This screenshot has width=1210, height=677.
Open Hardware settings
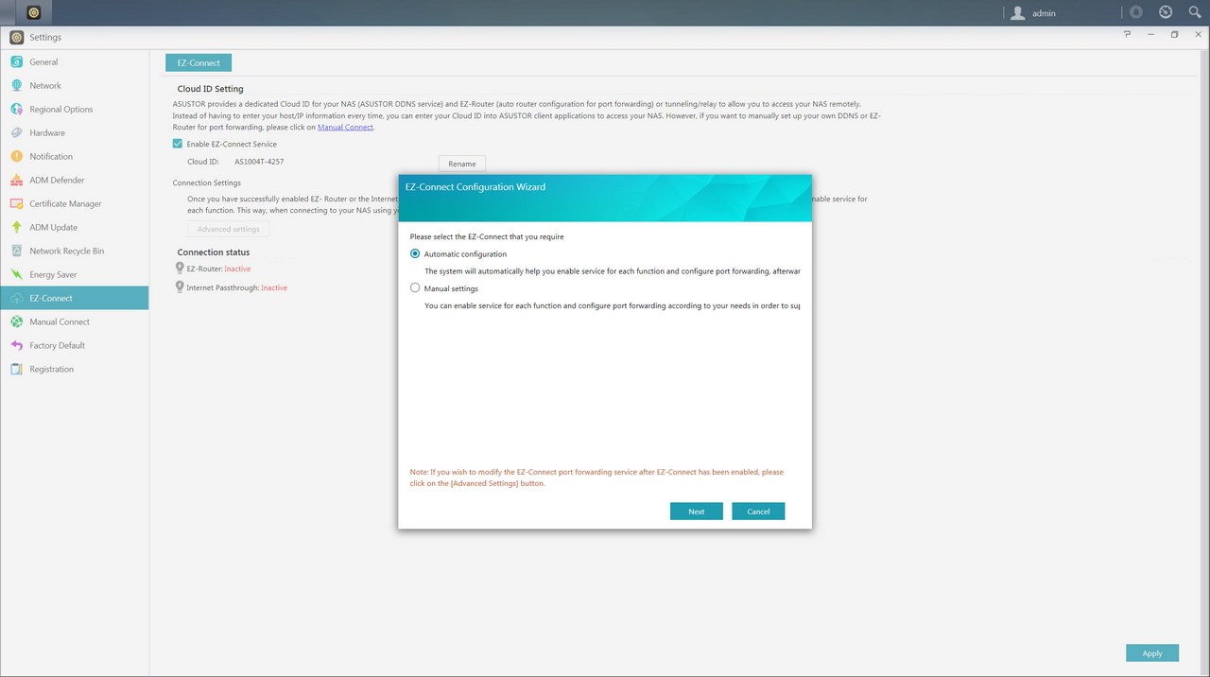[75, 132]
